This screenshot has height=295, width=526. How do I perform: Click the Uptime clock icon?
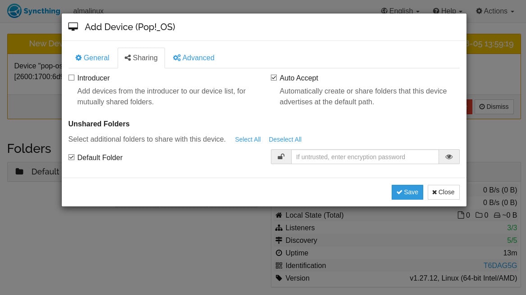(279, 253)
